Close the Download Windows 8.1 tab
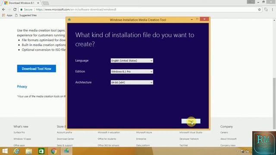 (38, 3)
